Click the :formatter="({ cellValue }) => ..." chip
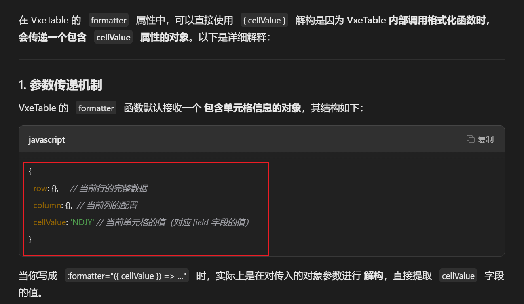 (127, 276)
